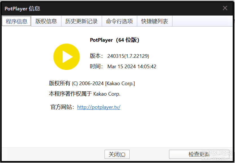
Task: Click the 时间: label
Action: click(x=96, y=67)
